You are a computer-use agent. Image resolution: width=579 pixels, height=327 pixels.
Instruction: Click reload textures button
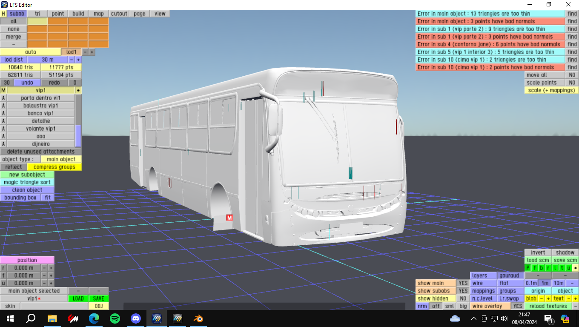point(548,306)
